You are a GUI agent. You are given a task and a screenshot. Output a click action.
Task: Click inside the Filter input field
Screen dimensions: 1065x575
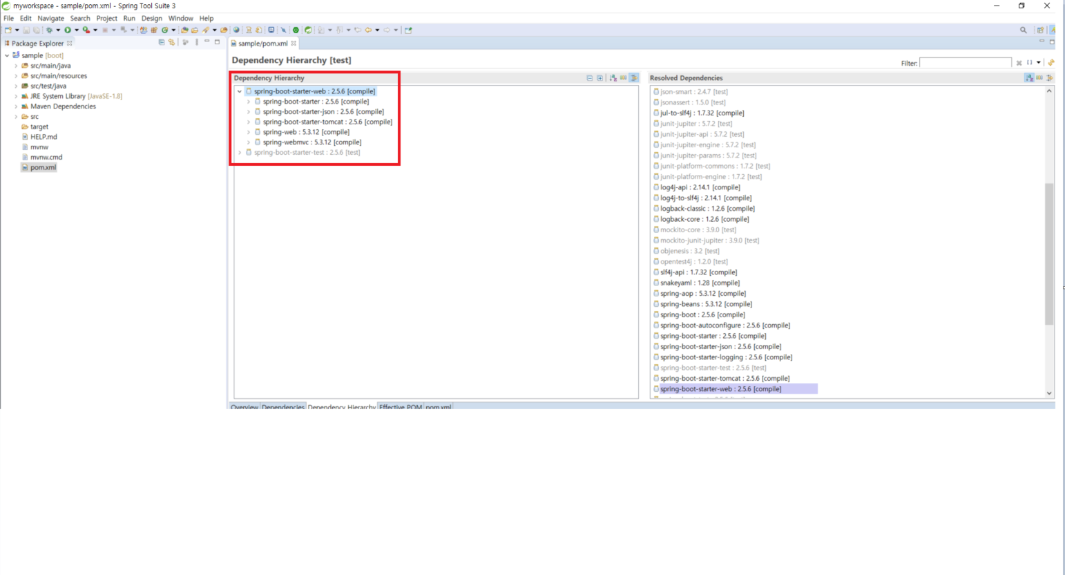pyautogui.click(x=965, y=63)
